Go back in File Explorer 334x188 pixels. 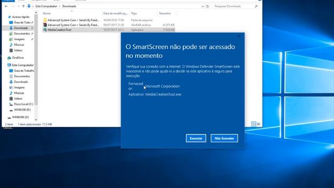point(6,6)
